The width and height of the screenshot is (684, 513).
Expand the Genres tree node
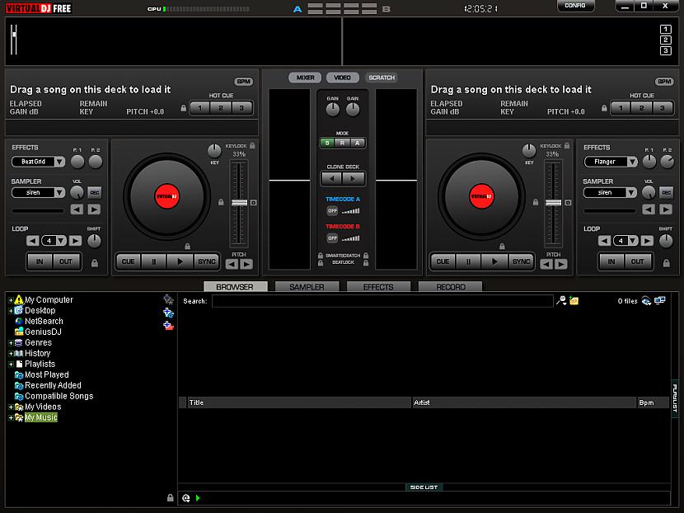[x=11, y=343]
